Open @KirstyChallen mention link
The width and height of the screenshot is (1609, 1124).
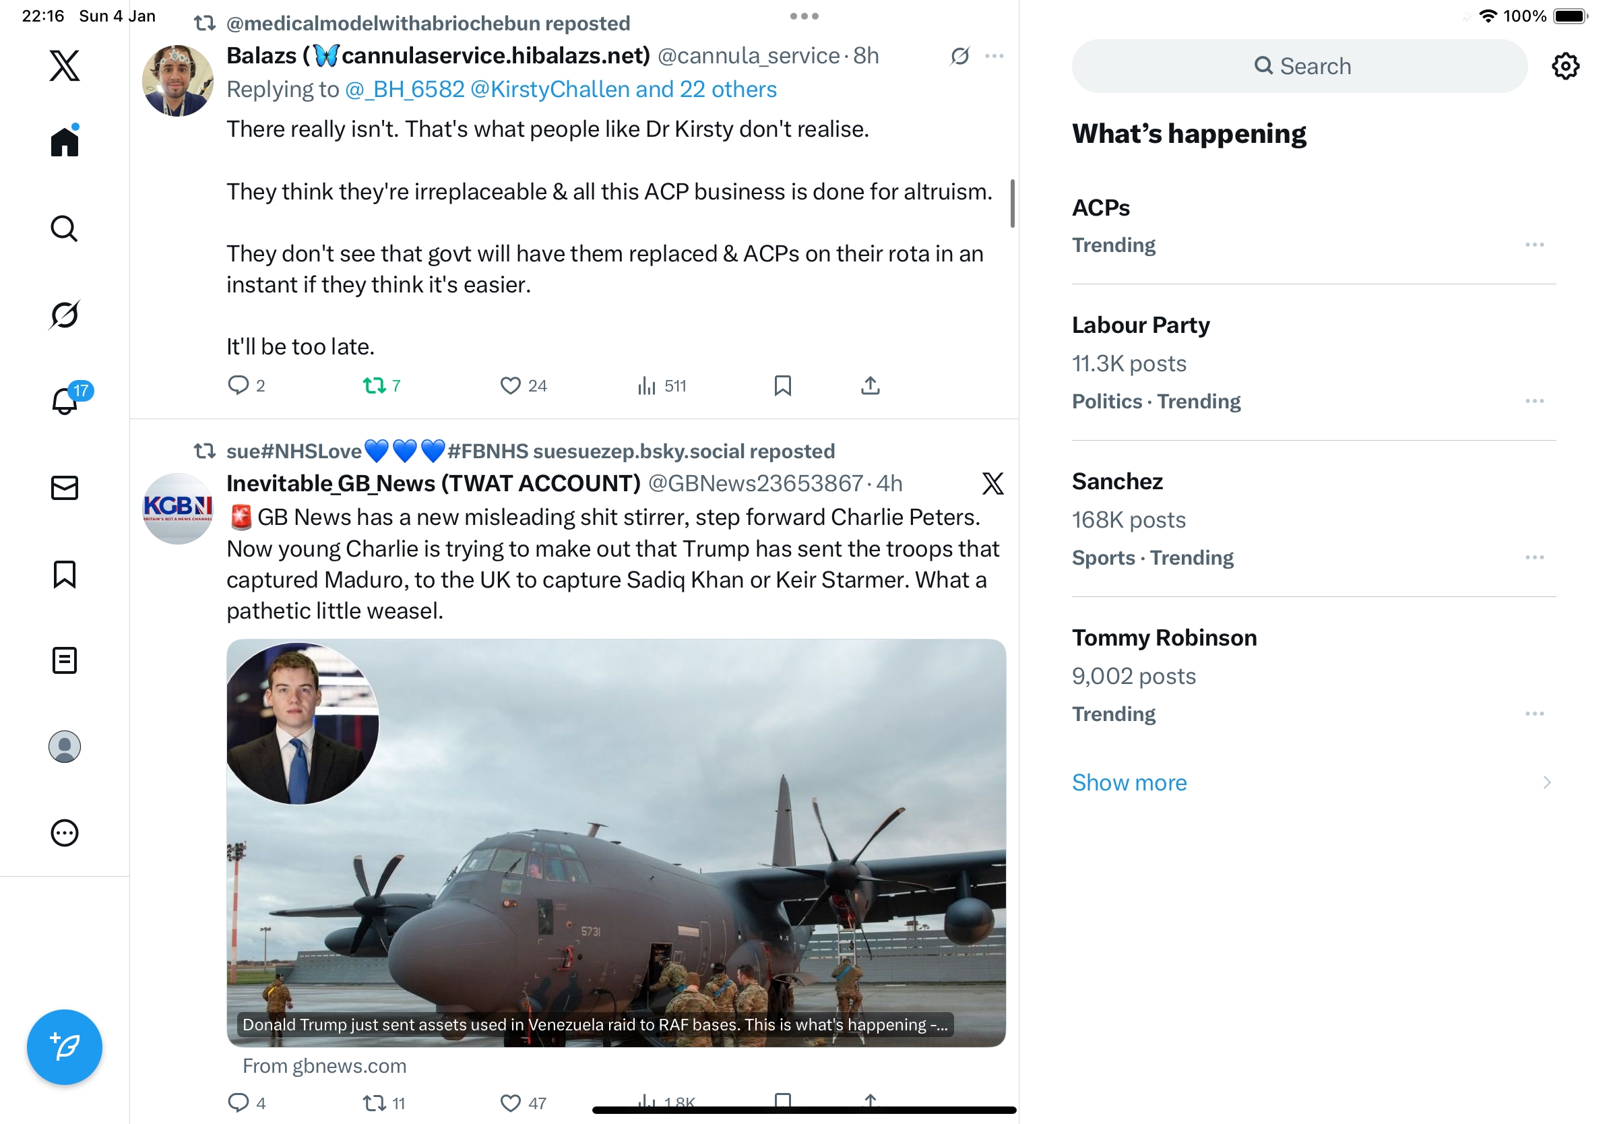(x=549, y=90)
